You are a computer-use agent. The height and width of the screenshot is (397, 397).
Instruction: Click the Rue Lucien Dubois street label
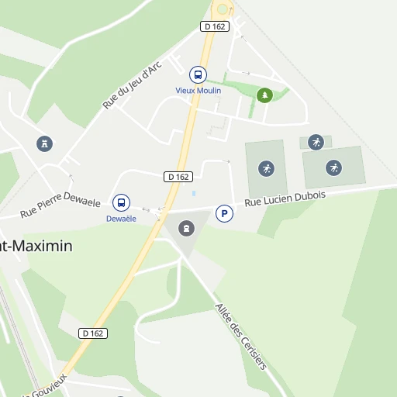tap(285, 198)
